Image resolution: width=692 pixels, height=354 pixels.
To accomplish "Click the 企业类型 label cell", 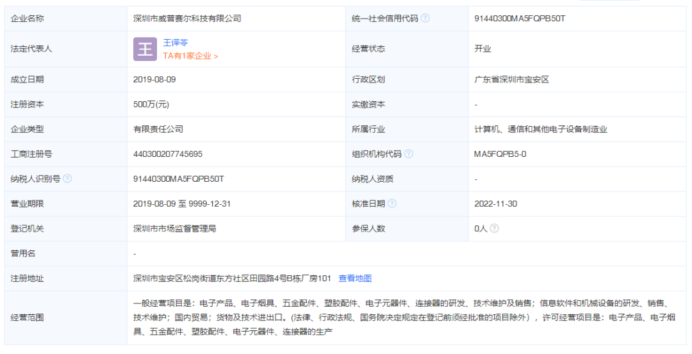I will click(66, 129).
